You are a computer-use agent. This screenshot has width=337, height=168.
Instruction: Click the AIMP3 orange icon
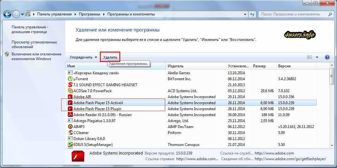tap(70, 127)
